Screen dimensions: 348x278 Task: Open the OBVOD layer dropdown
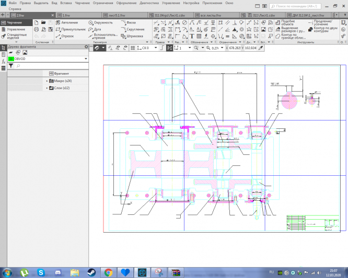tap(85, 59)
